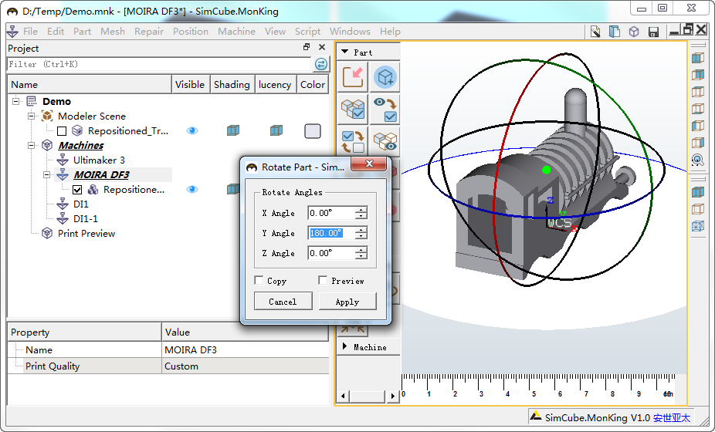Viewport: 715px width, 432px height.
Task: Click the new project wizard icon
Action: tap(595, 32)
